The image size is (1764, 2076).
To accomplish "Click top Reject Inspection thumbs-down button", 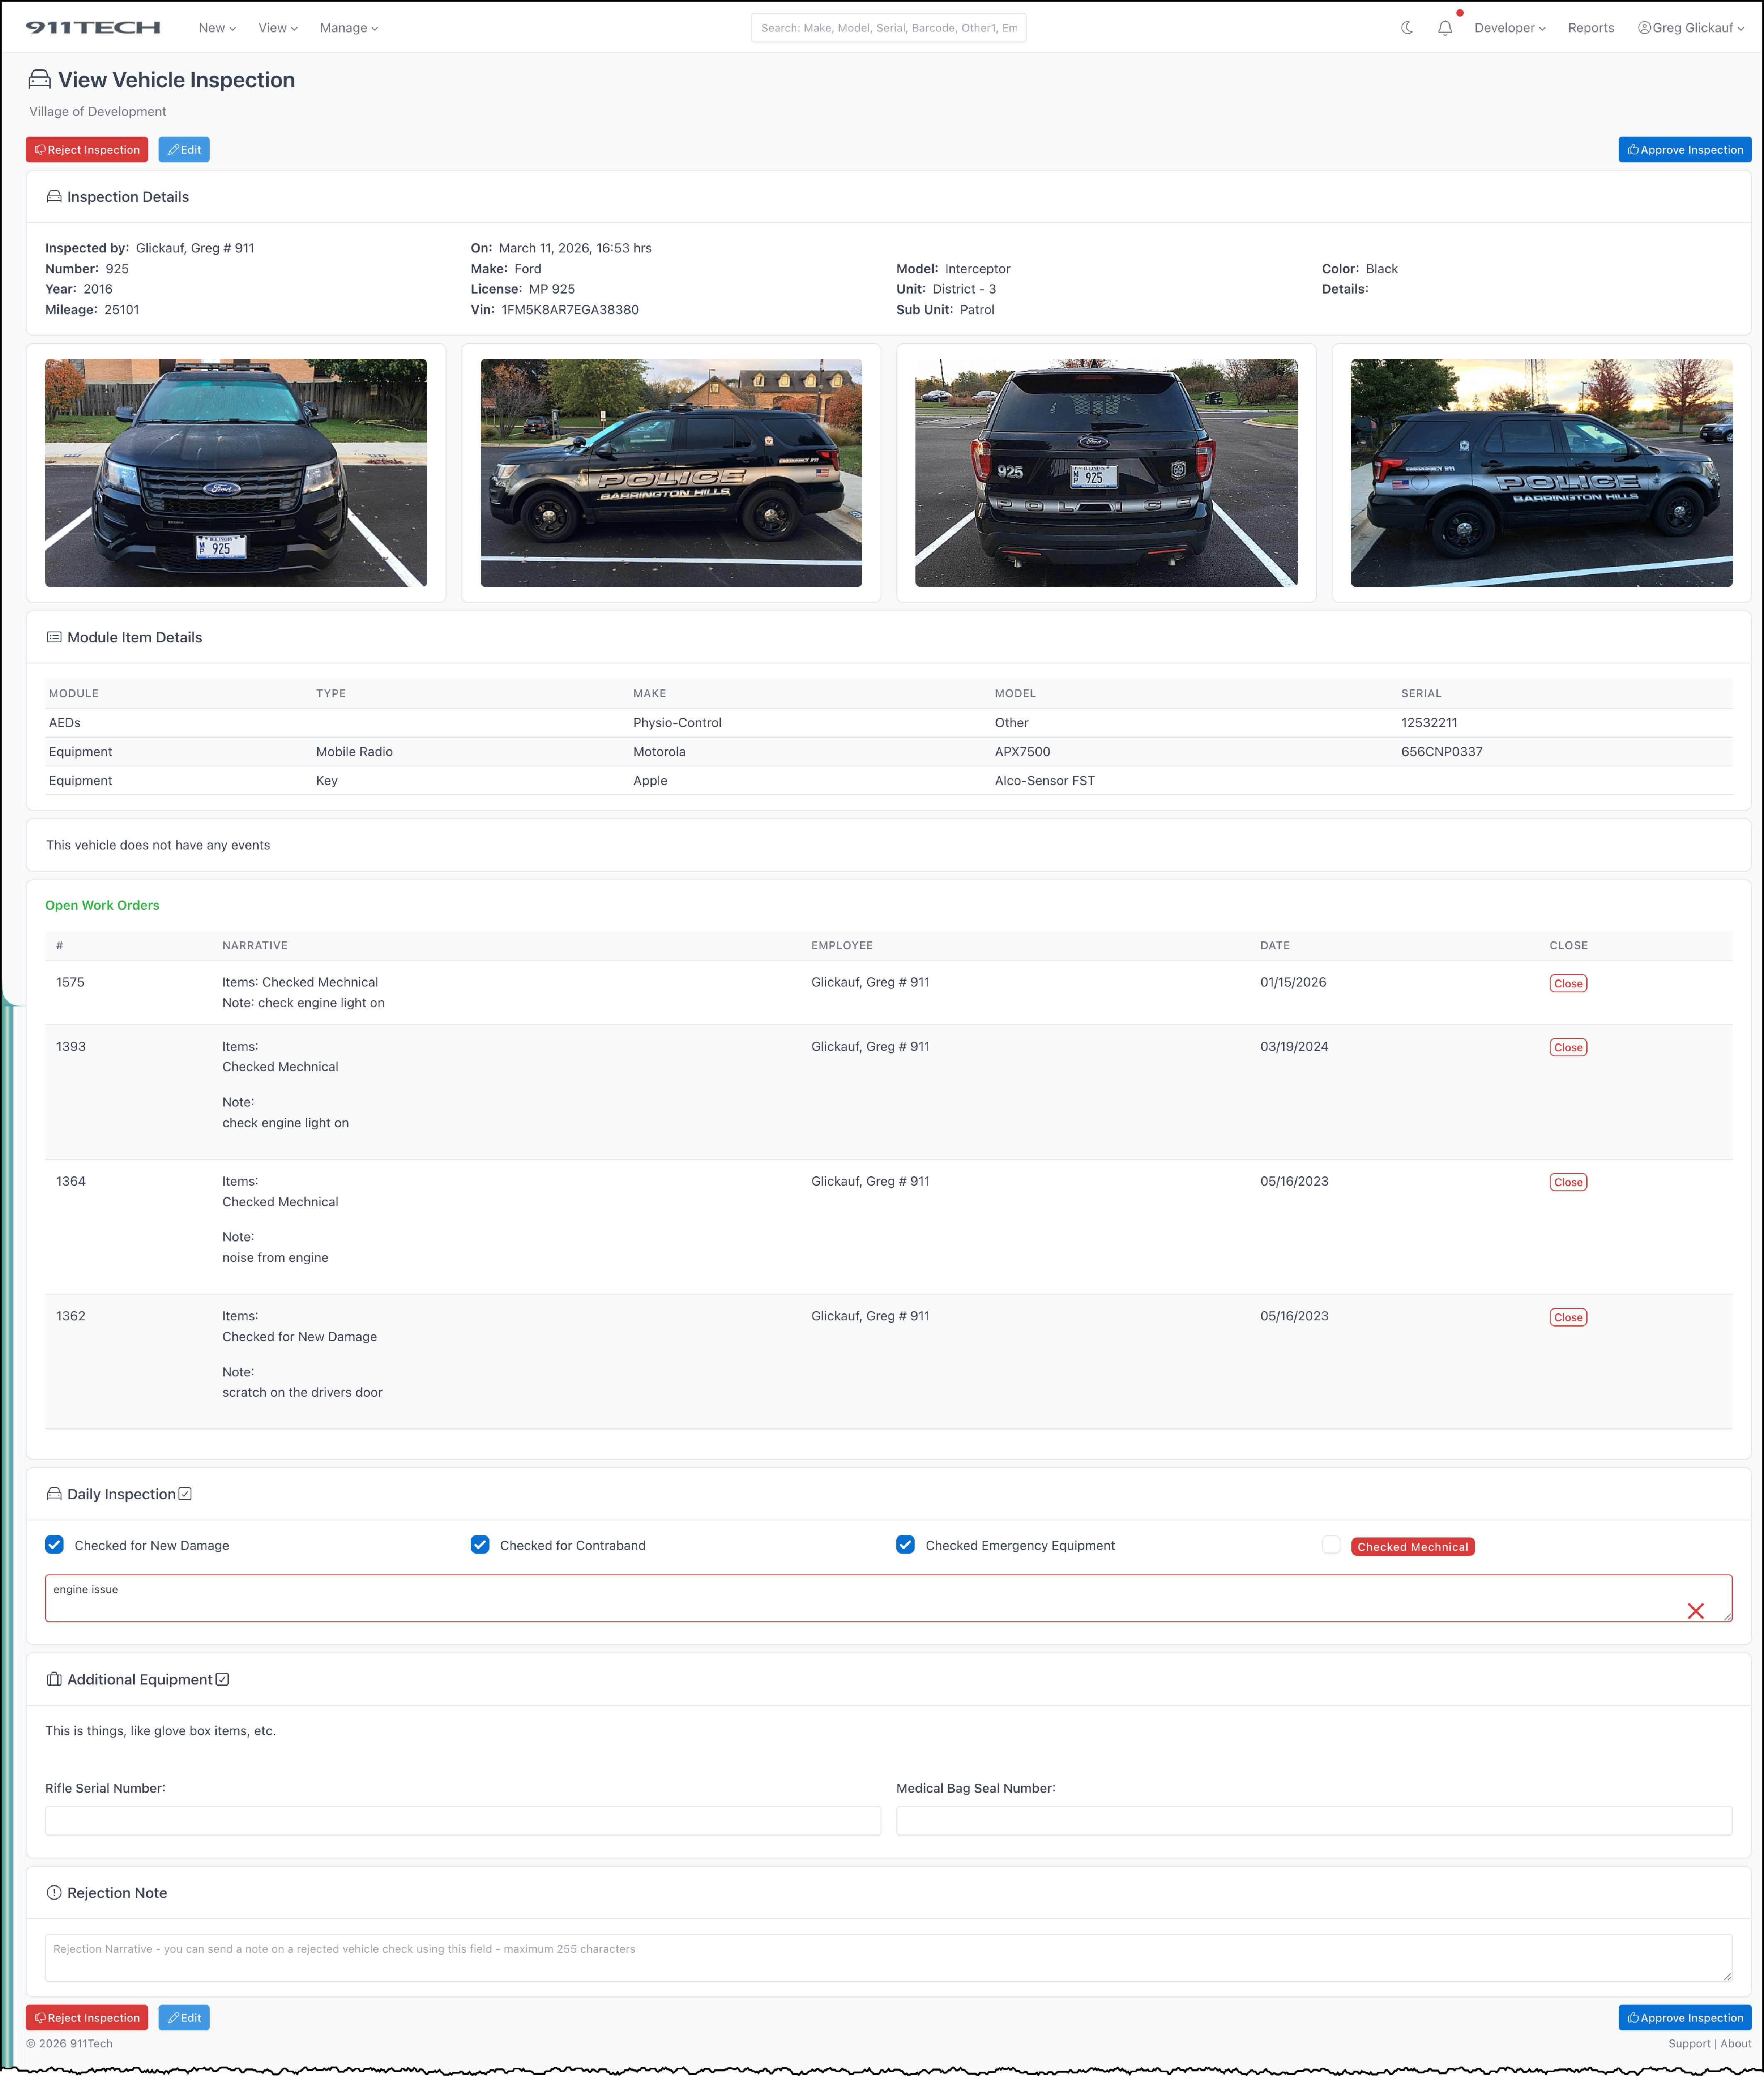I will [87, 150].
